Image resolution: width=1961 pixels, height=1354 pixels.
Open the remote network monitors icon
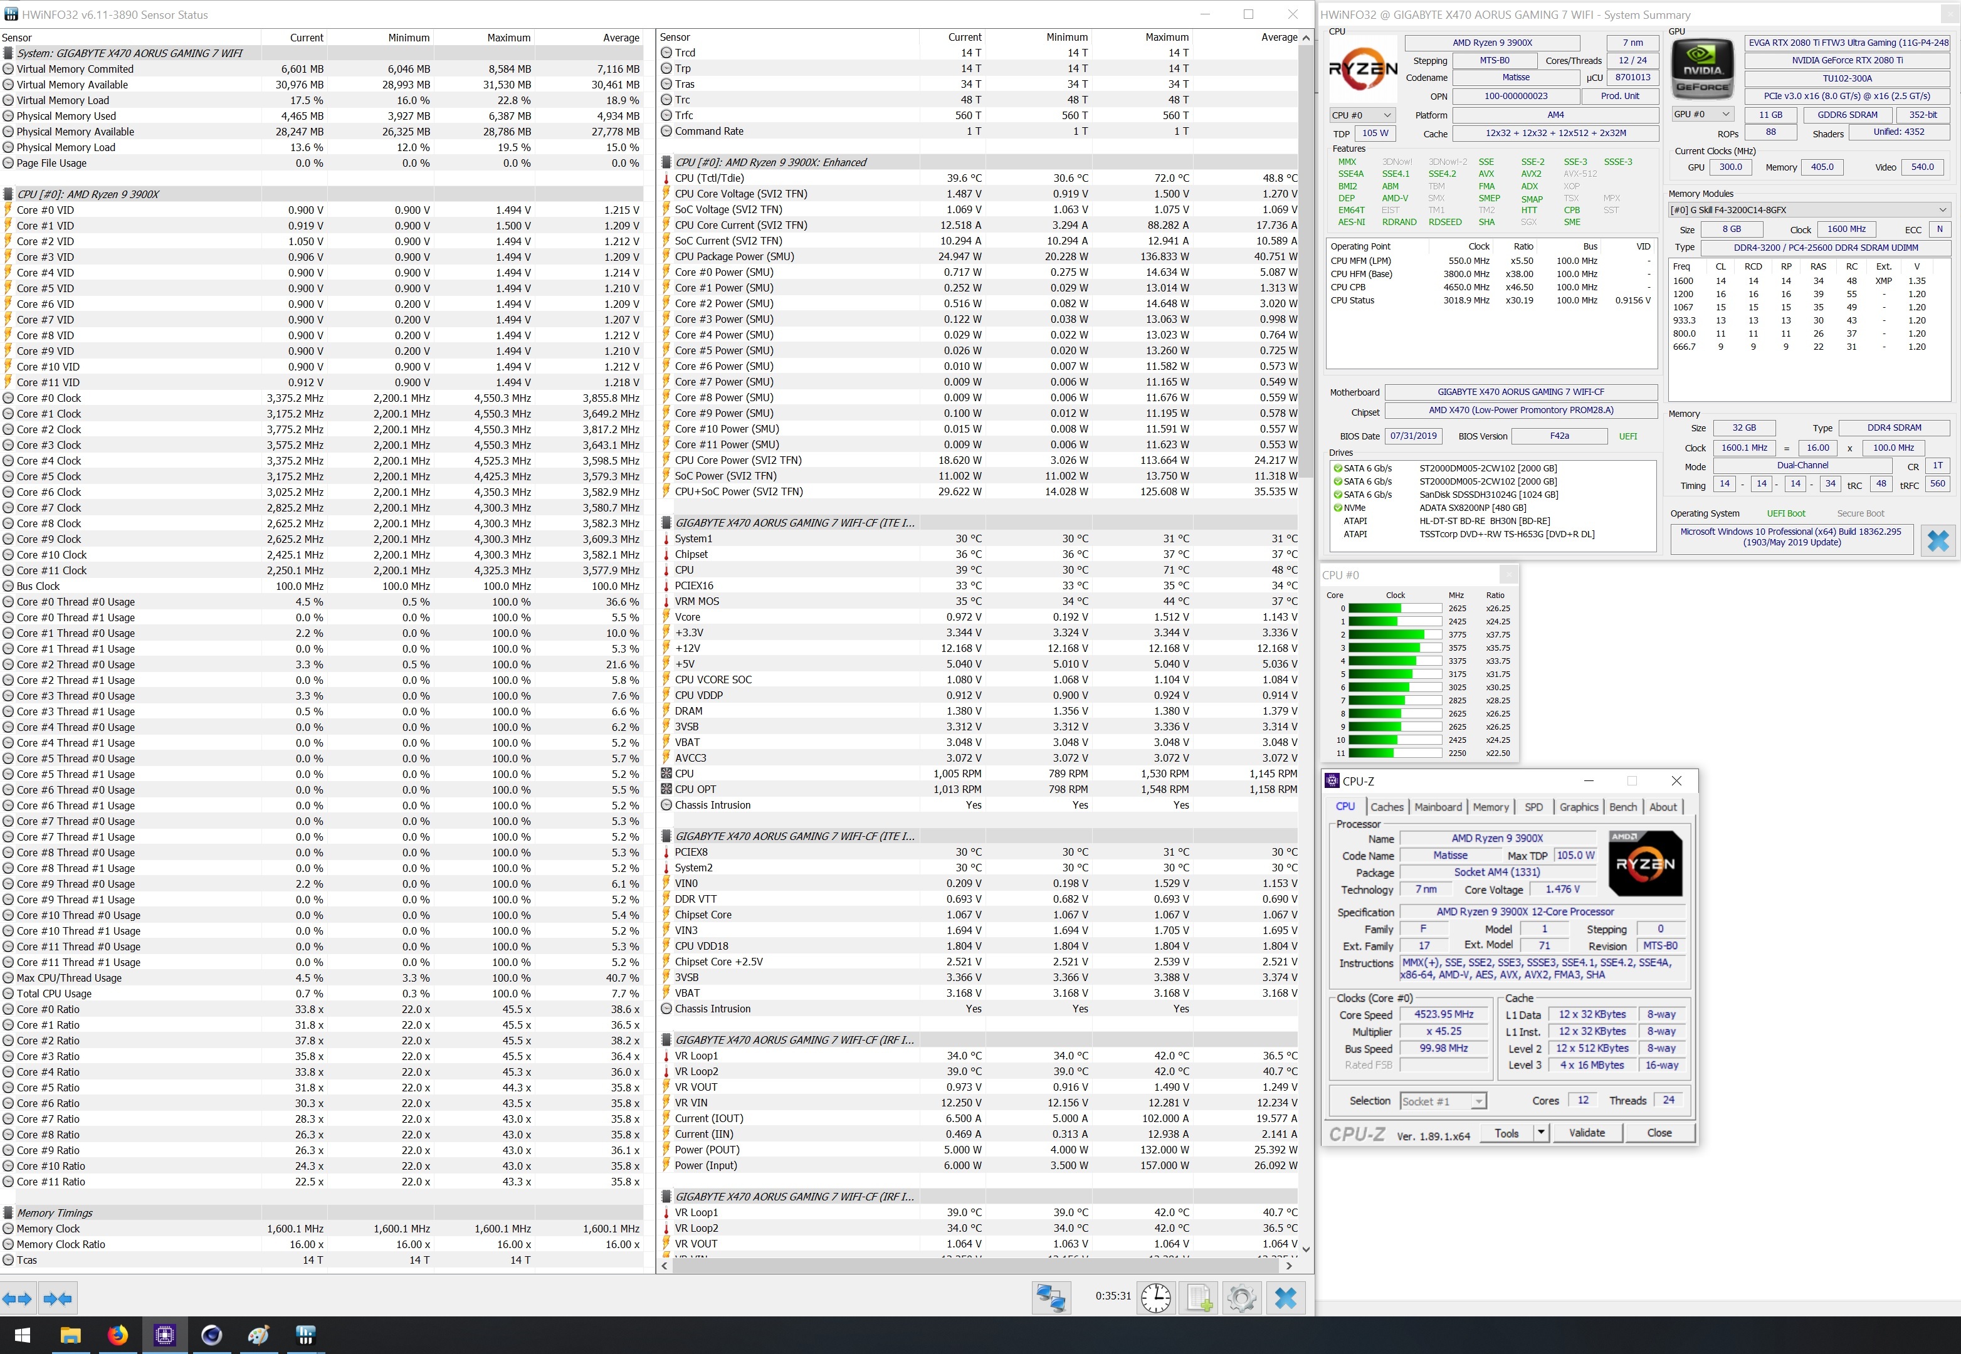[1051, 1297]
